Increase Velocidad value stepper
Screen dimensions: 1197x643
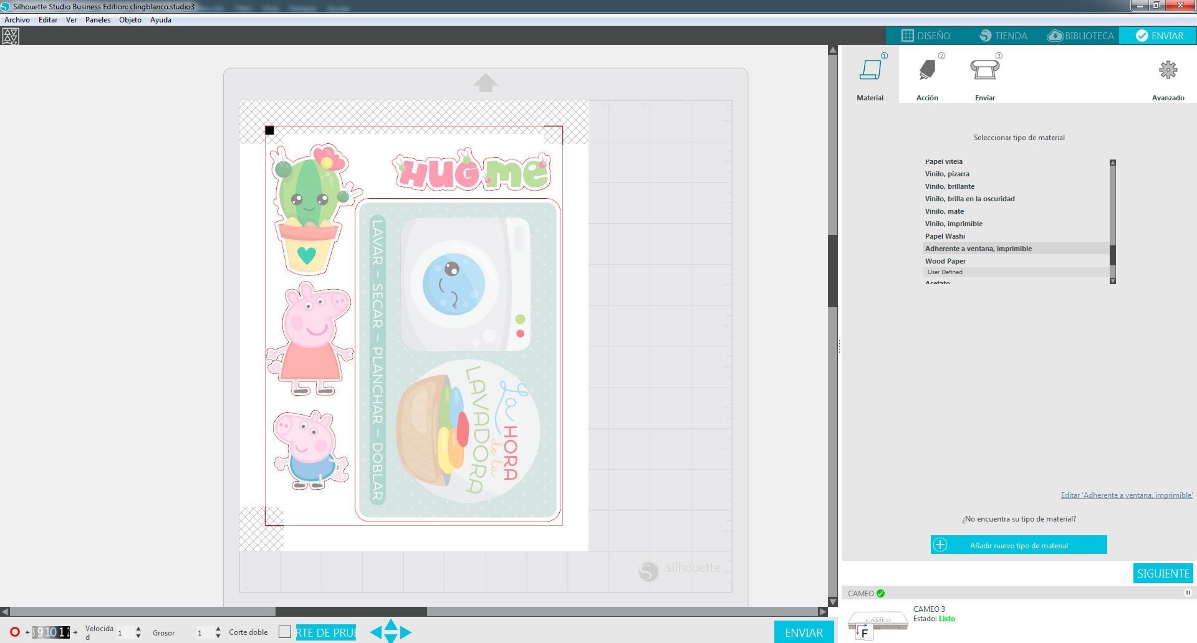(138, 629)
